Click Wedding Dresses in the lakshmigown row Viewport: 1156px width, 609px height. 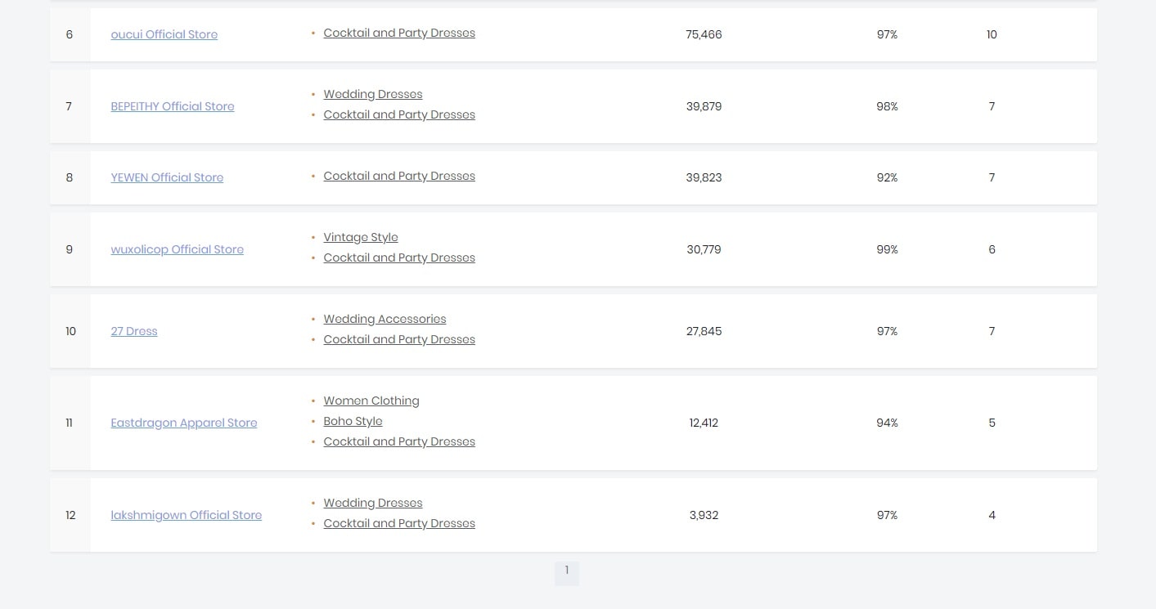point(372,503)
